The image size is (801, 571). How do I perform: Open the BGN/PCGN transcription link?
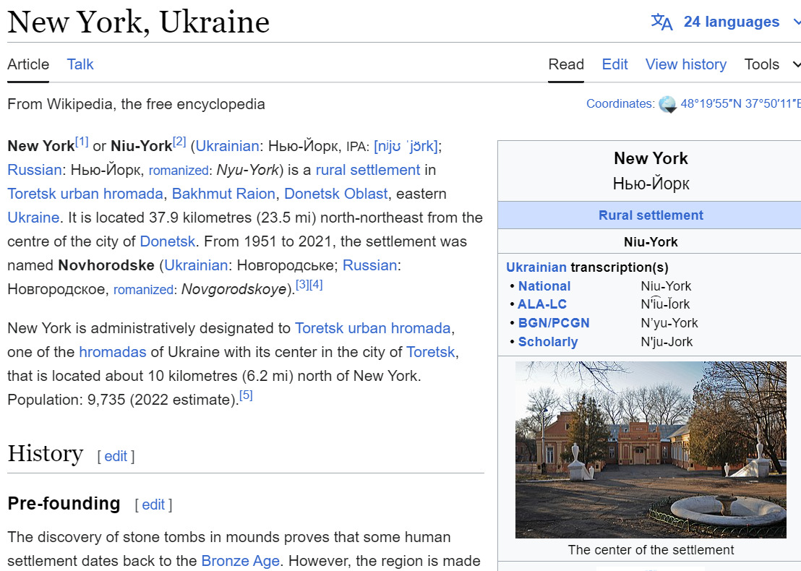(x=554, y=323)
